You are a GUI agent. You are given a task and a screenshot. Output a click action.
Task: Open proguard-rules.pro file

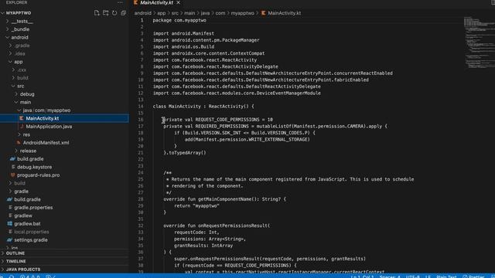coord(38,175)
